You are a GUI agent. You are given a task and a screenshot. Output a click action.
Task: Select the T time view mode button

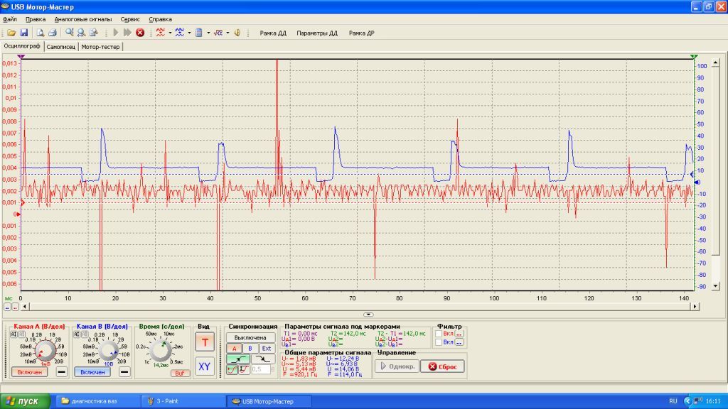pyautogui.click(x=205, y=342)
